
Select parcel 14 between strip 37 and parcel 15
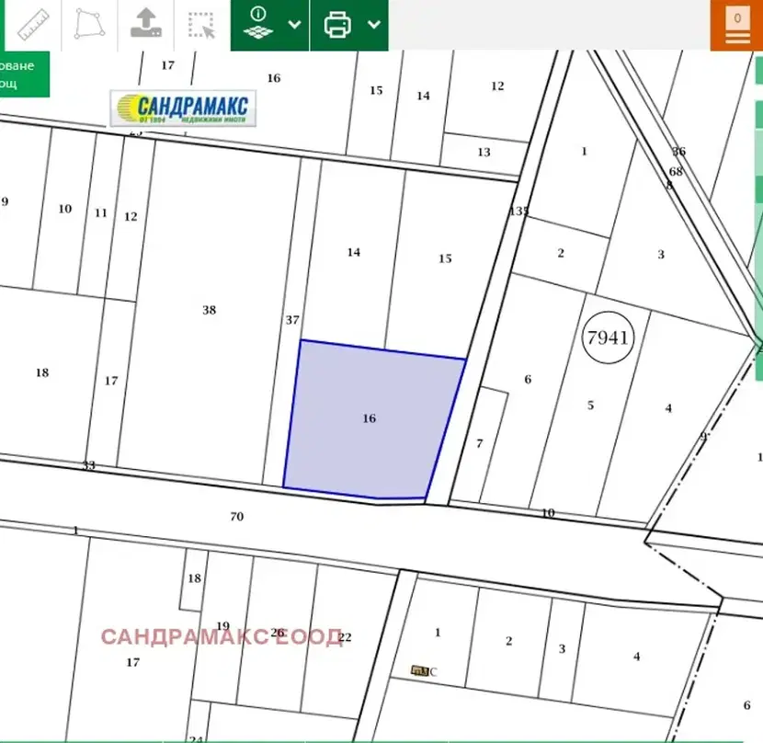click(354, 252)
